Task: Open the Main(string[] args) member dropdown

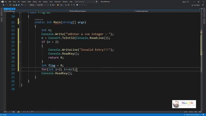Action: click(168, 11)
